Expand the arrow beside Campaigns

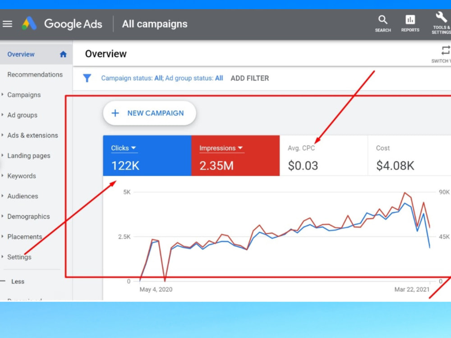3,94
